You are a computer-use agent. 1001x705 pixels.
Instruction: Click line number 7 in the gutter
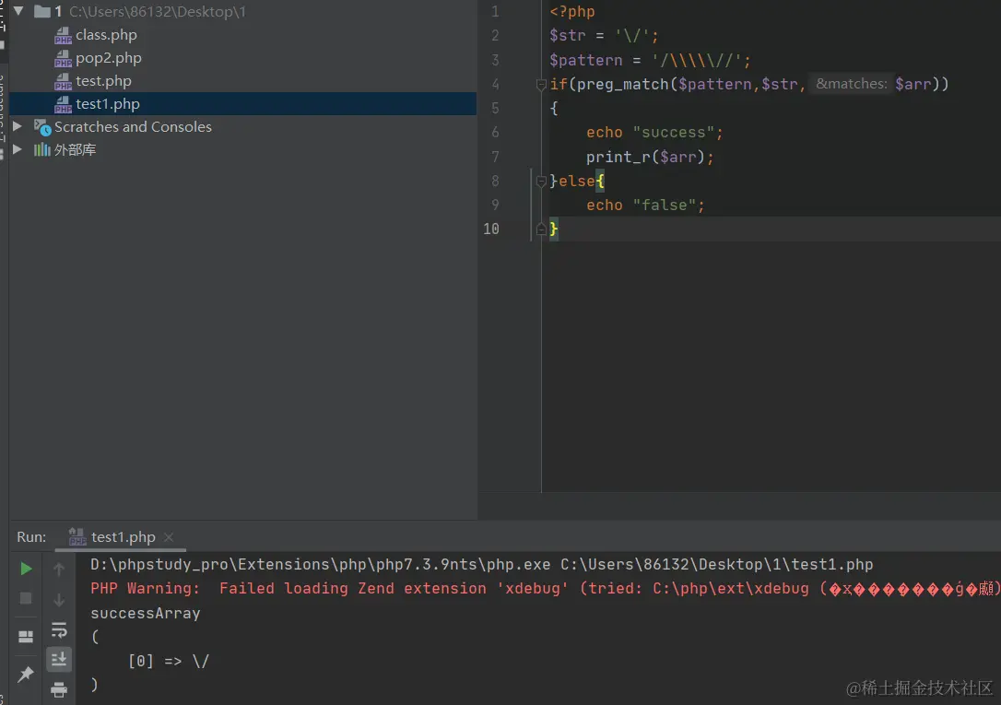495,157
